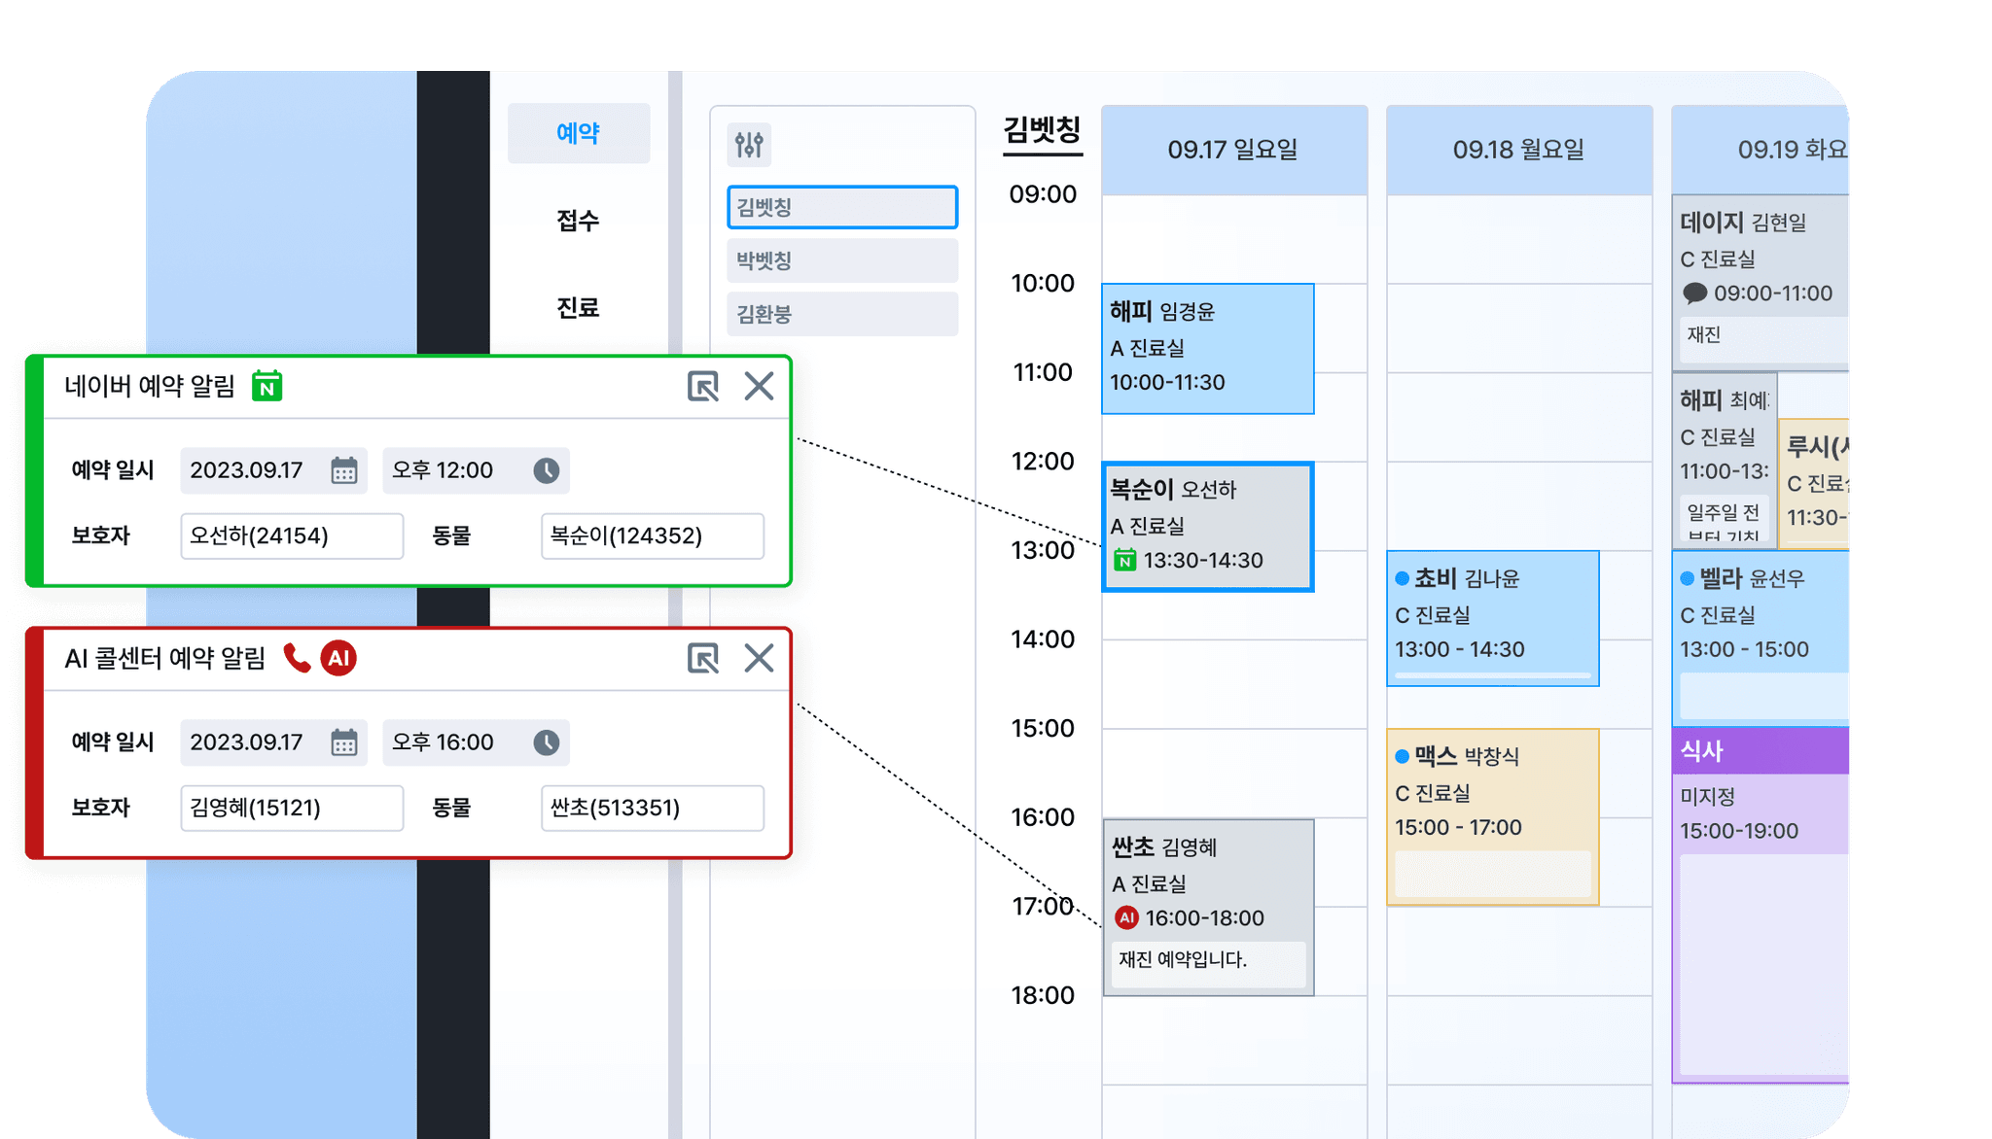
Task: Click the 보호자 field showing 오선하(24154)
Action: tap(291, 536)
